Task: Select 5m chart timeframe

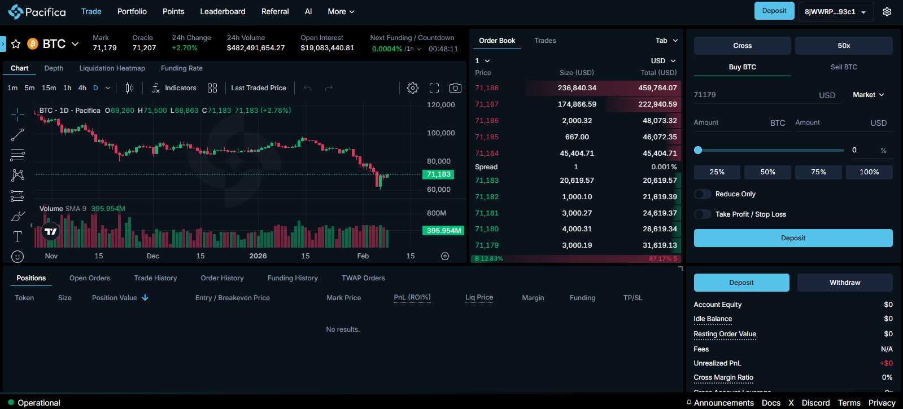Action: (x=29, y=88)
